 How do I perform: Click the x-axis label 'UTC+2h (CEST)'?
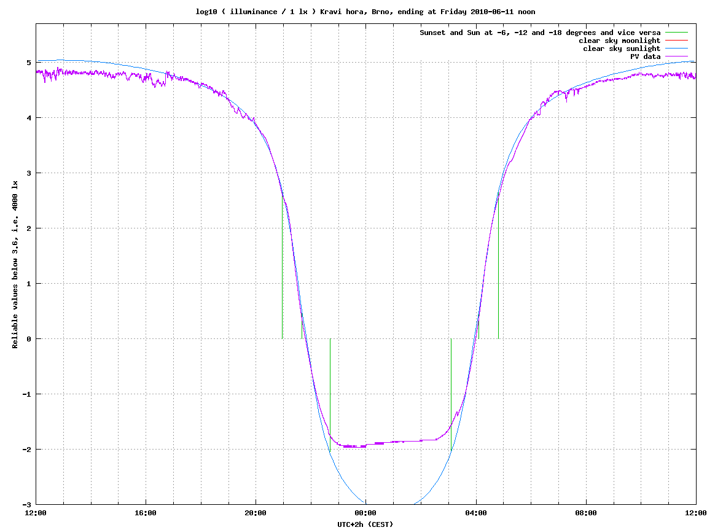tap(365, 524)
